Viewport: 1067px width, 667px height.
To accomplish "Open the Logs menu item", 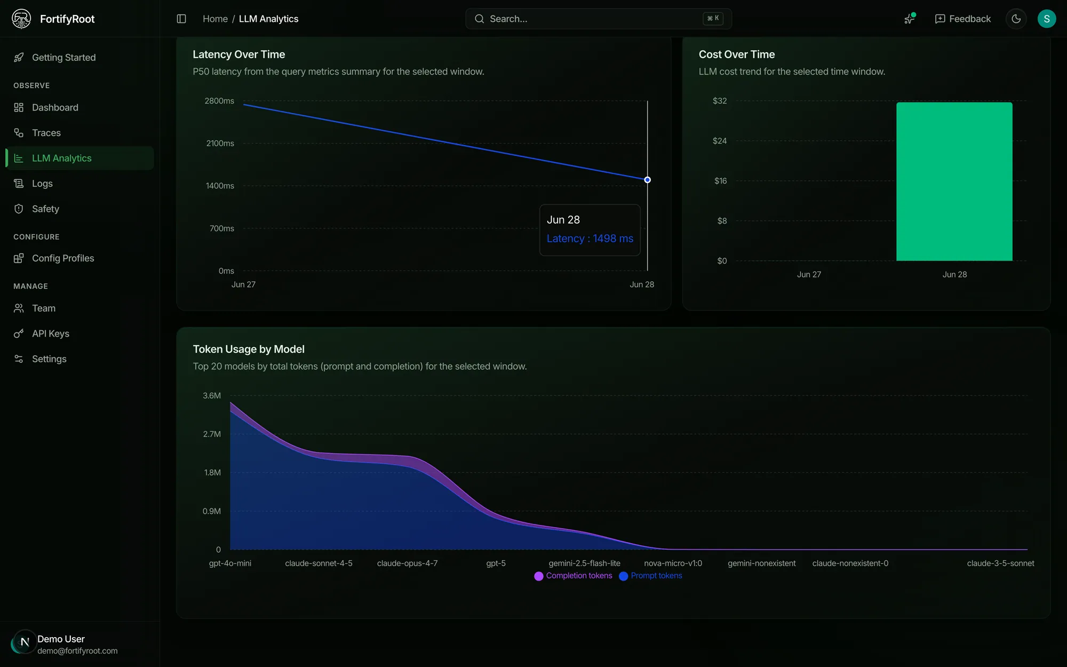I will 80,184.
